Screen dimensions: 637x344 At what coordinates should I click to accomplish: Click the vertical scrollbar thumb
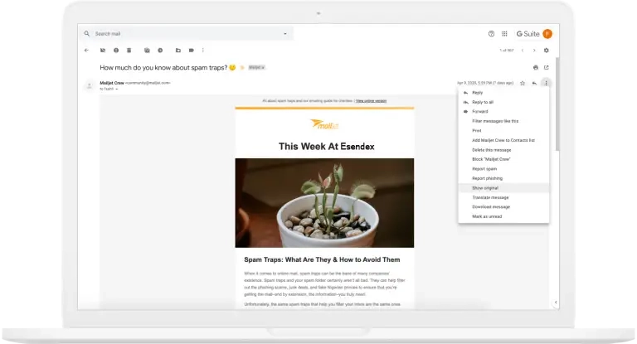pos(557,104)
